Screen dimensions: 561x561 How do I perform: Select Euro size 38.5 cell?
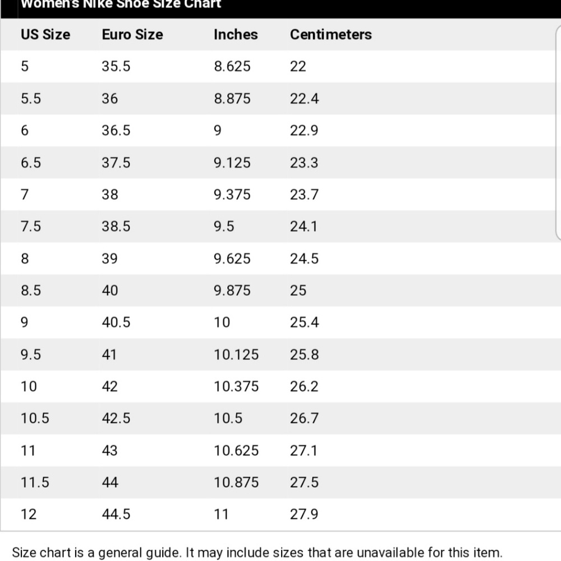(x=116, y=227)
